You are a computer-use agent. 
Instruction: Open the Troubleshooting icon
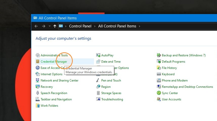coord(98,99)
